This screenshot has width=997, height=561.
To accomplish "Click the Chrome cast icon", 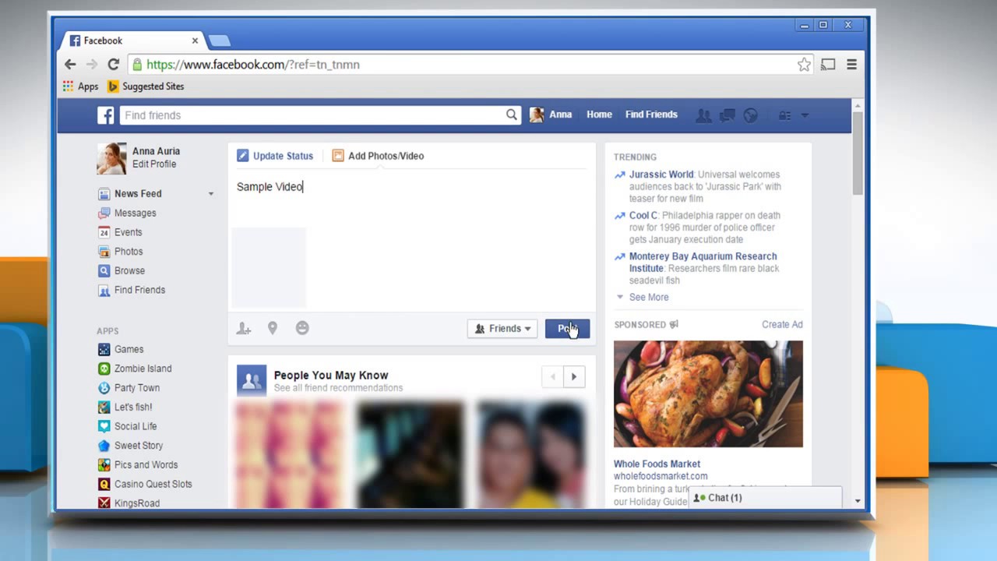I will (x=828, y=65).
